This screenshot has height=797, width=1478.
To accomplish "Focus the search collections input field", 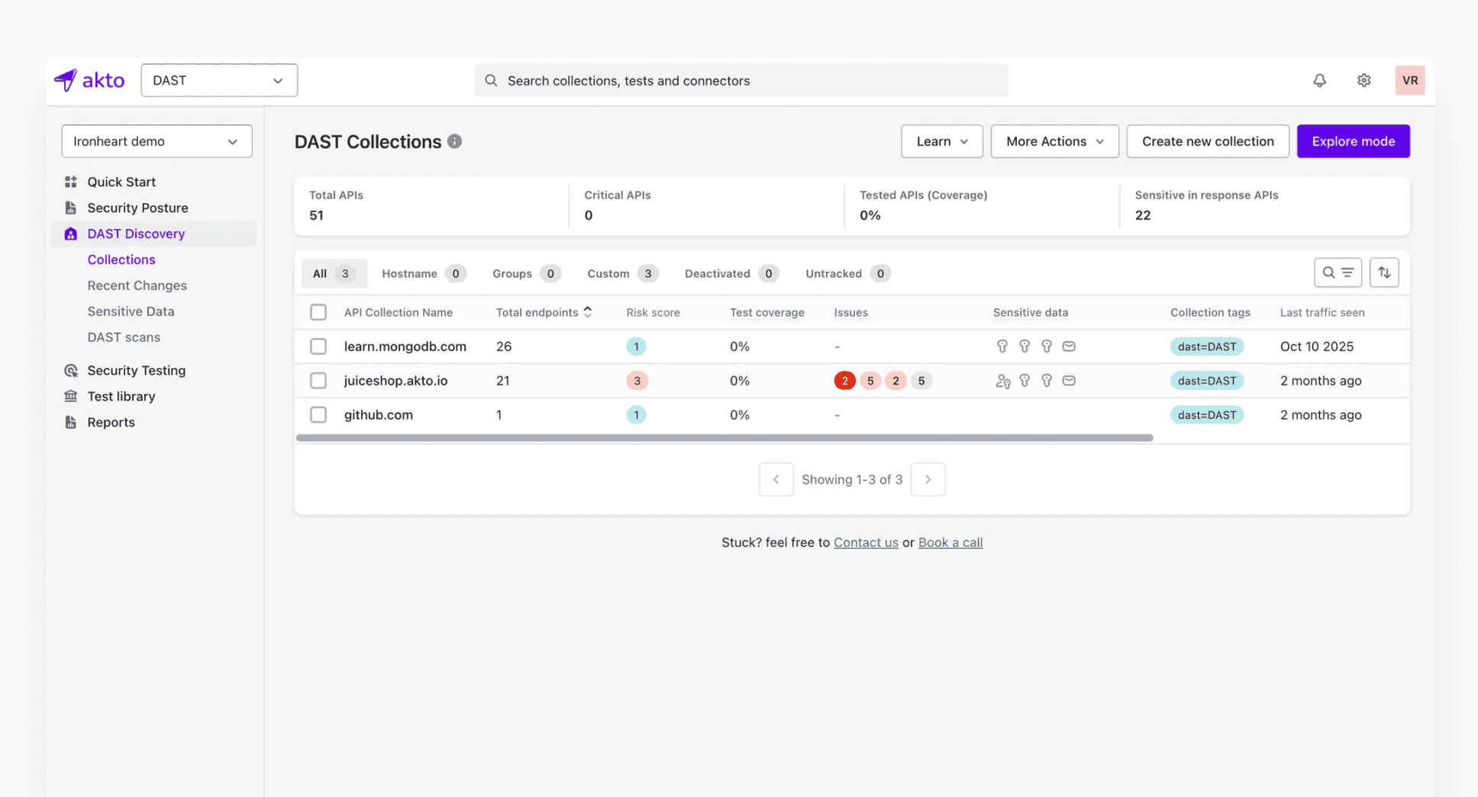I will [741, 80].
